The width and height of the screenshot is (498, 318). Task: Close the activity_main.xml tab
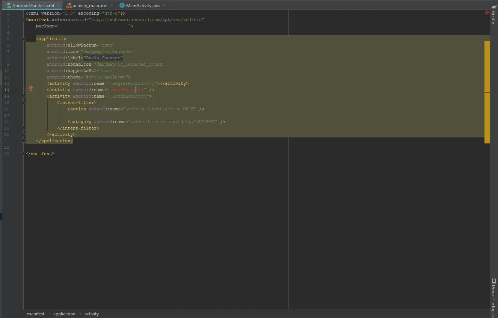tap(112, 6)
